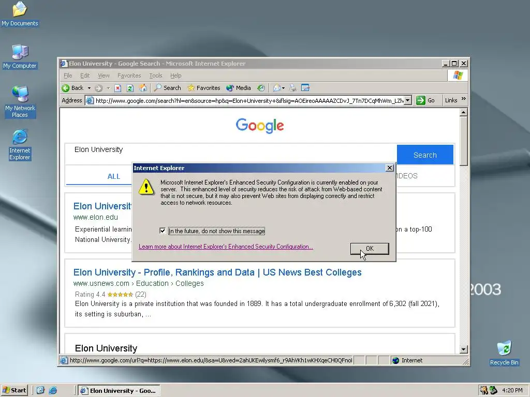This screenshot has height=397, width=530.
Task: Click the Google logo
Action: coord(260,126)
